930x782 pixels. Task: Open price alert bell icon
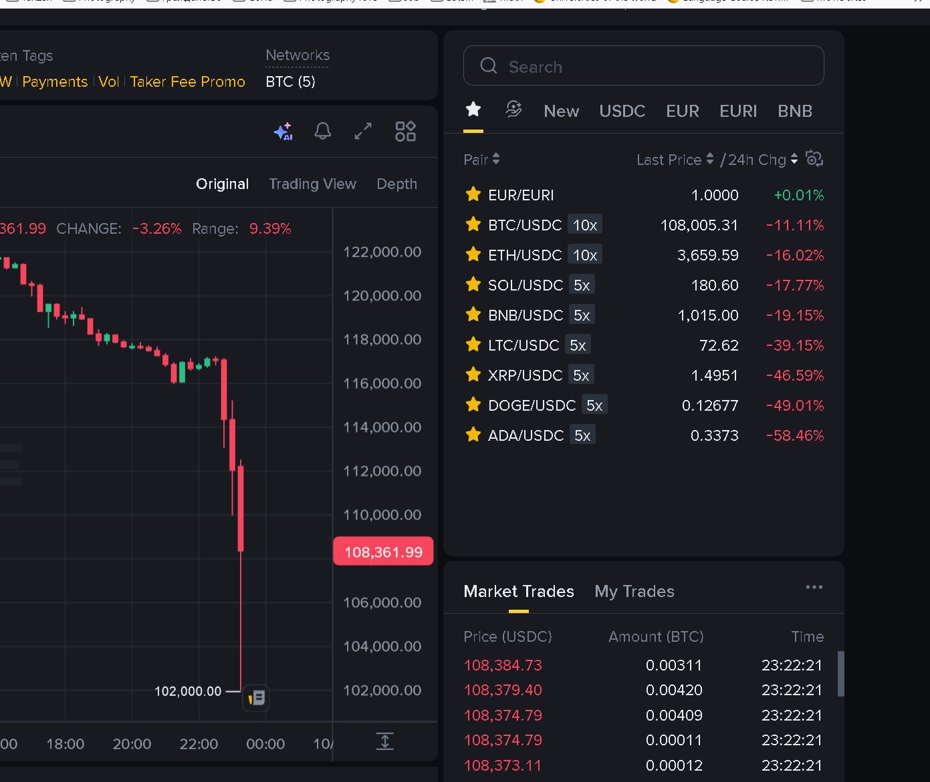[x=322, y=131]
